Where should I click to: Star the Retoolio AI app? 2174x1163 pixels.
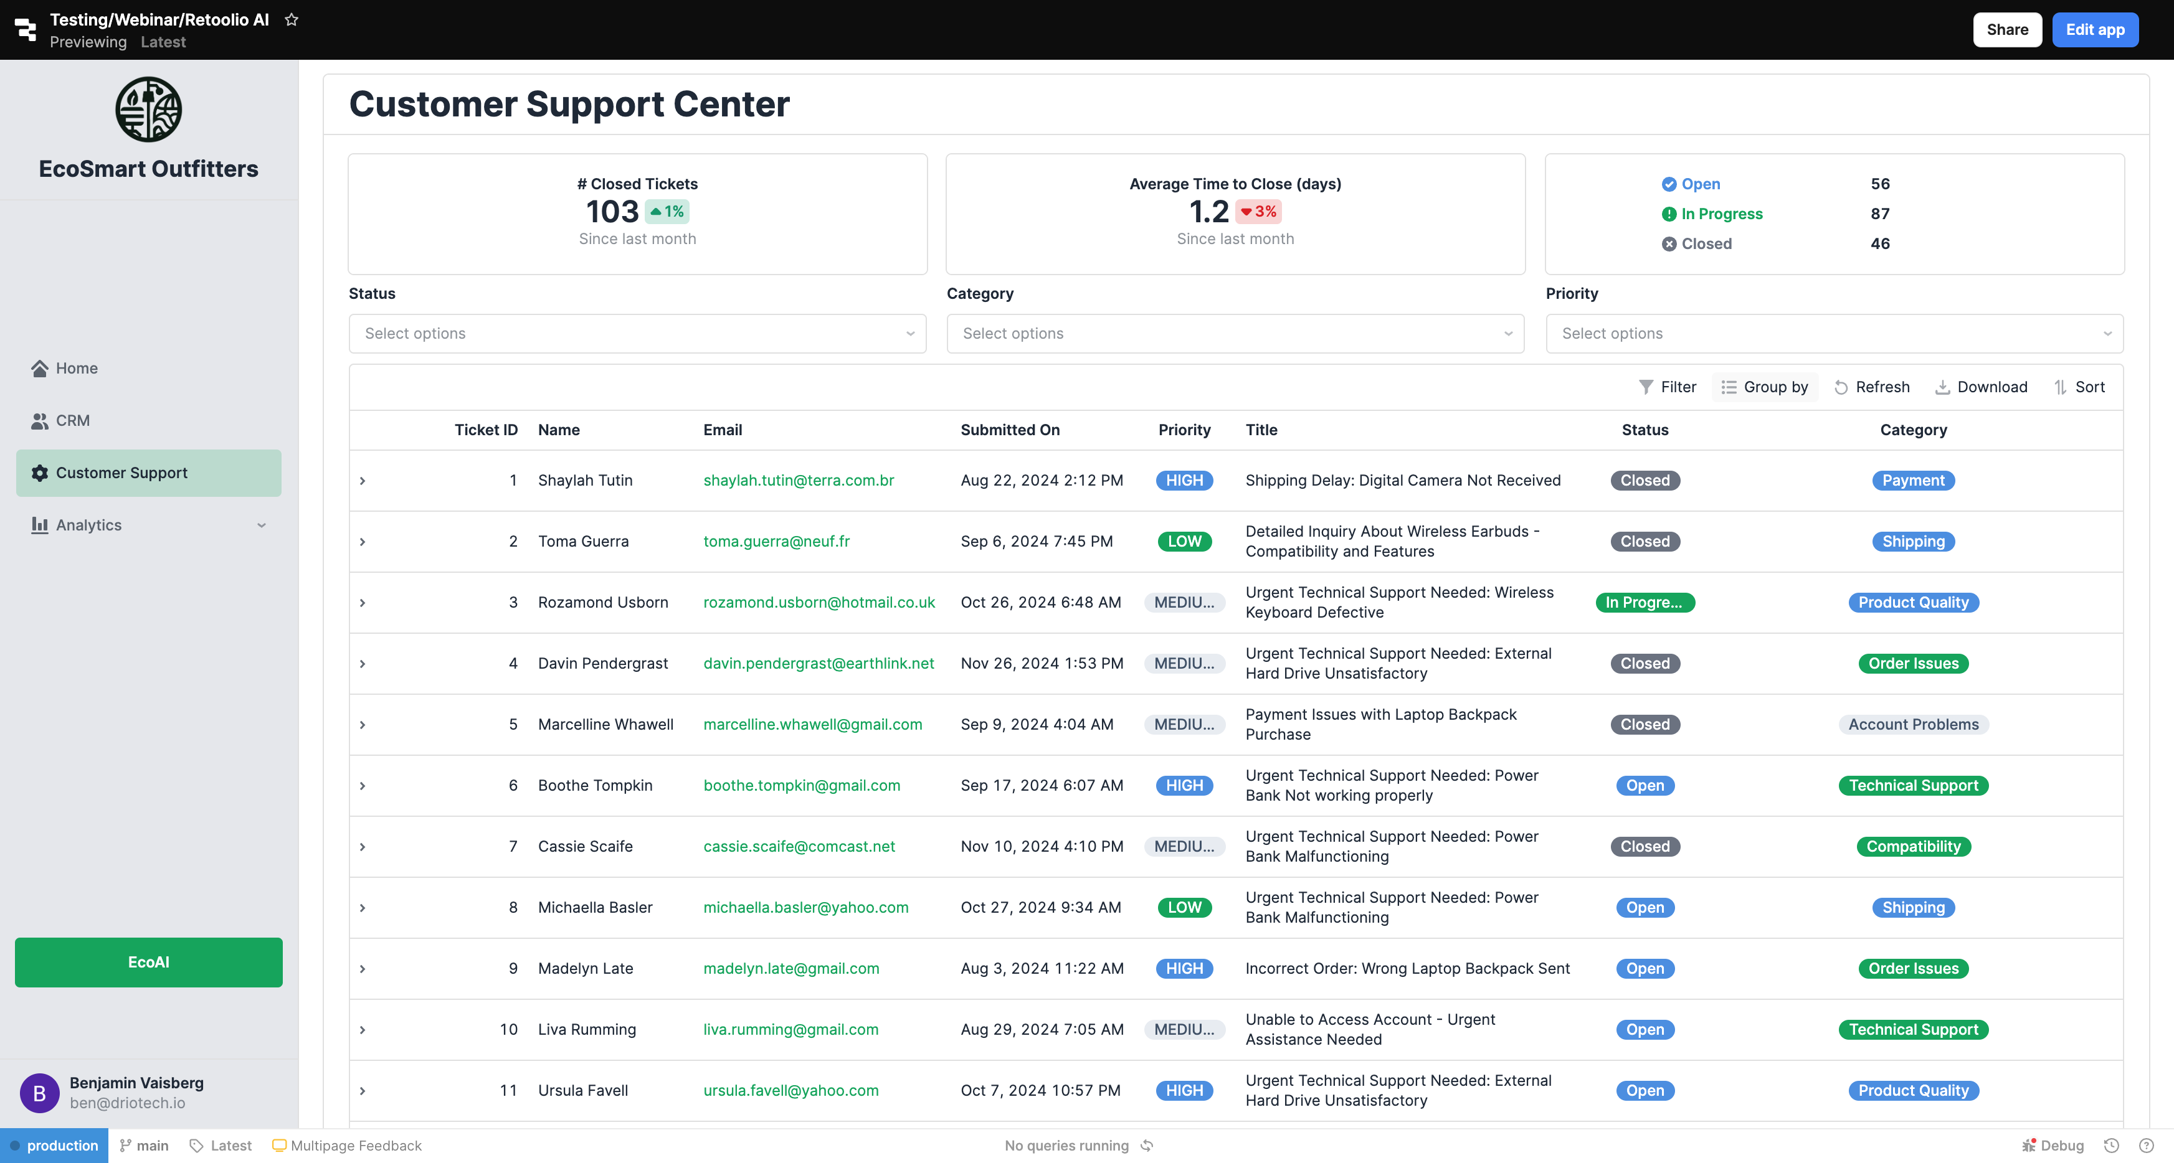tap(291, 19)
